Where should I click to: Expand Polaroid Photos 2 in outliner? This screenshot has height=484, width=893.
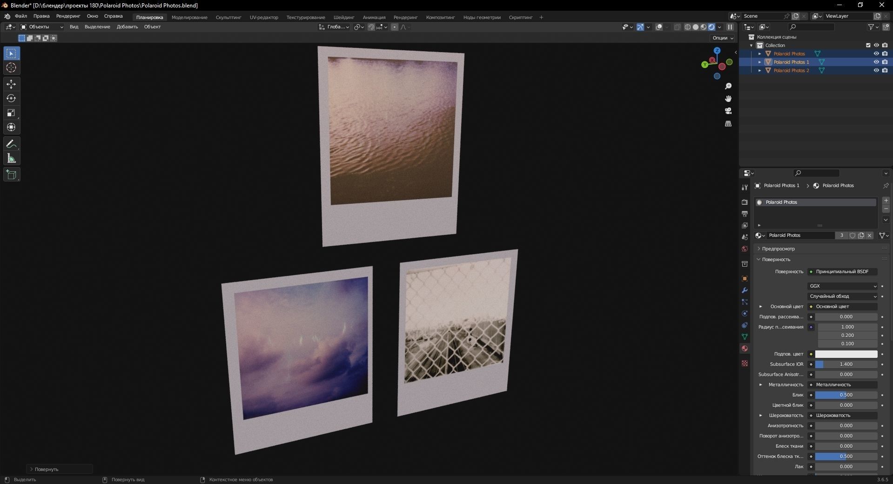pos(760,71)
